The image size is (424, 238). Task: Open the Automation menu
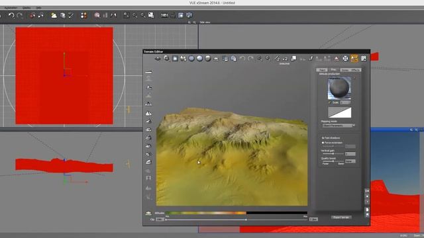(x=11, y=8)
